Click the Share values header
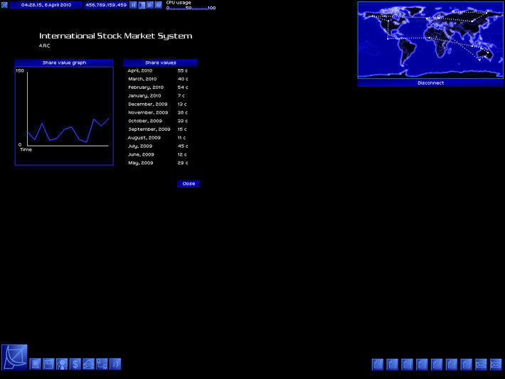This screenshot has width=505, height=379. [x=160, y=63]
